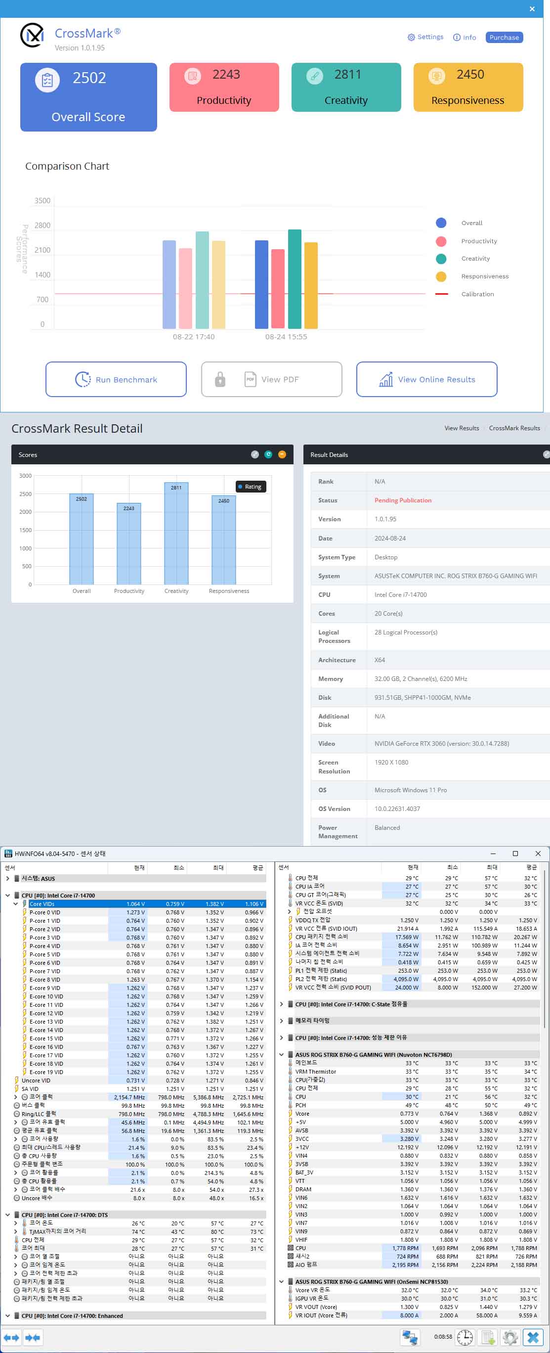Click HWiNFO blue X close-sensors icon
The width and height of the screenshot is (550, 1353).
[x=533, y=1337]
